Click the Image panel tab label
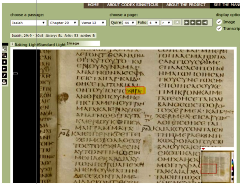The width and height of the screenshot is (240, 184). coord(73,43)
